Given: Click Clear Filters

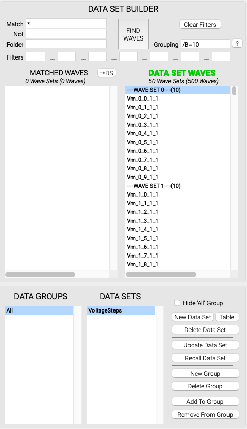Looking at the screenshot, I should click(200, 24).
